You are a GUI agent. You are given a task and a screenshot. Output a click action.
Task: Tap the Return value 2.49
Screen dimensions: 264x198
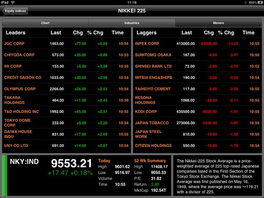pos(155,184)
